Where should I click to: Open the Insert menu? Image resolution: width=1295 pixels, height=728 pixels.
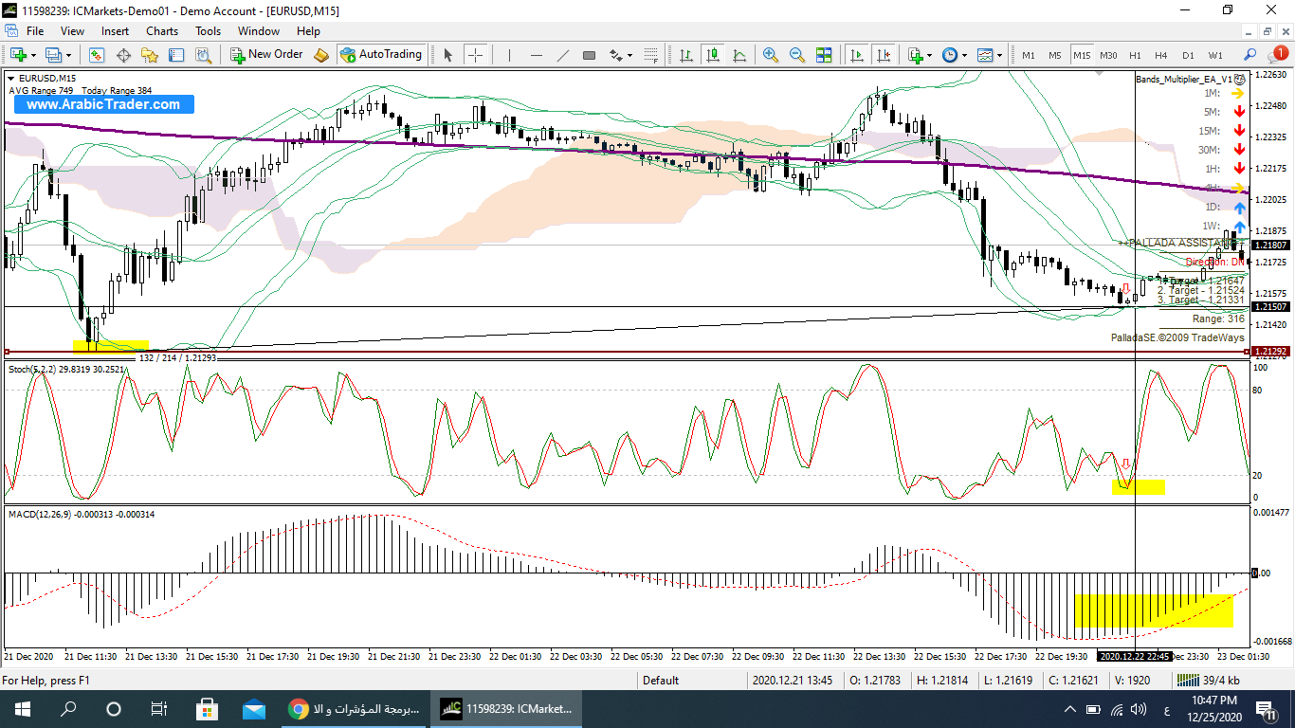(x=115, y=31)
